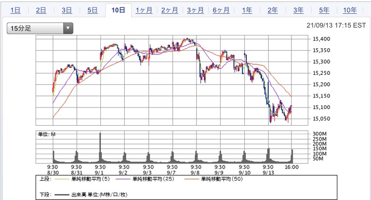Click the 単純移動平均(50) legend entry

pyautogui.click(x=222, y=179)
